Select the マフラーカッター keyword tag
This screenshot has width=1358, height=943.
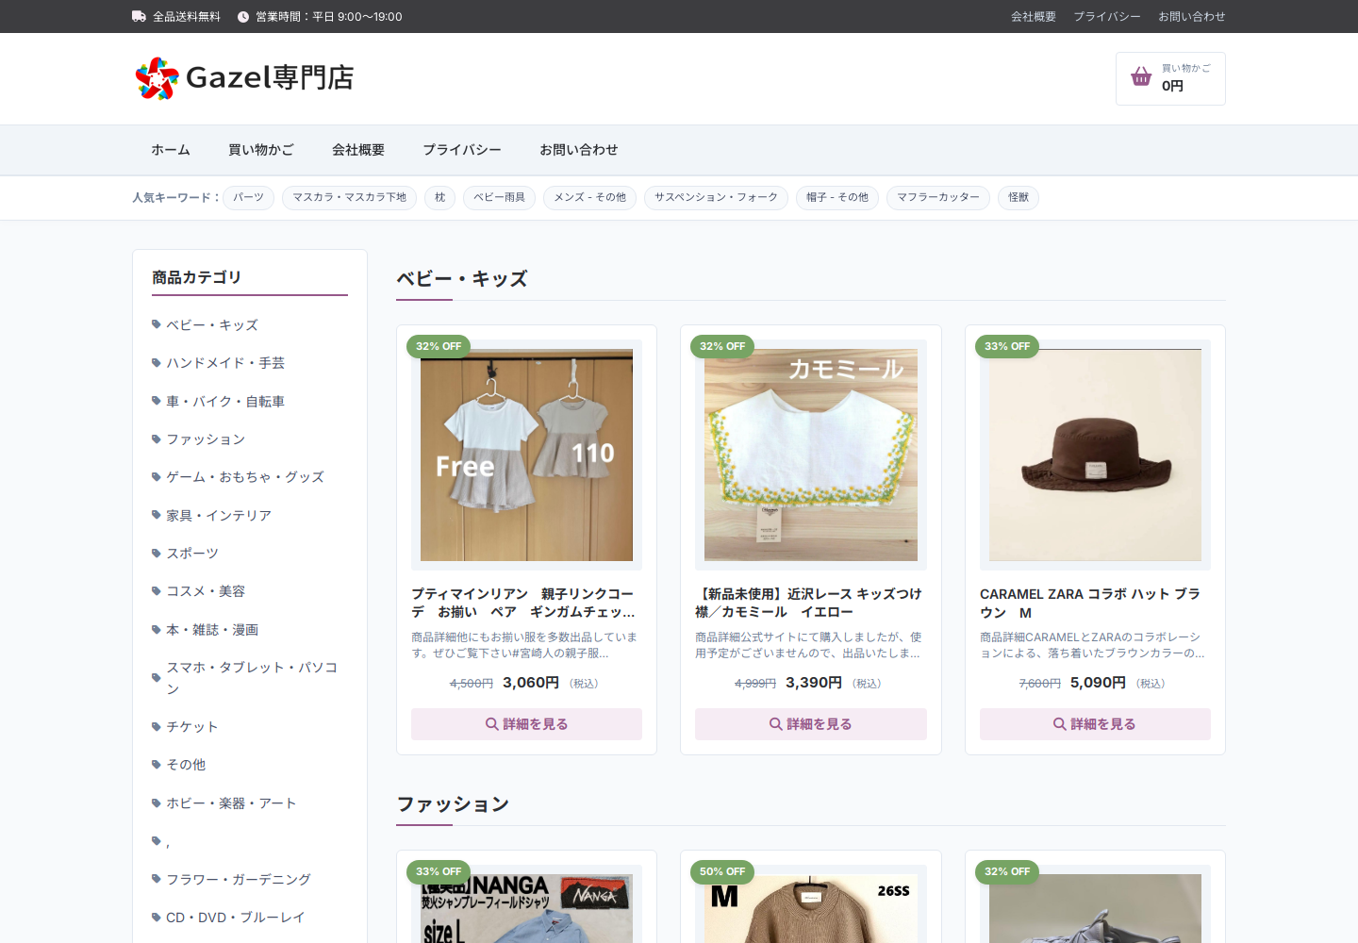point(938,197)
